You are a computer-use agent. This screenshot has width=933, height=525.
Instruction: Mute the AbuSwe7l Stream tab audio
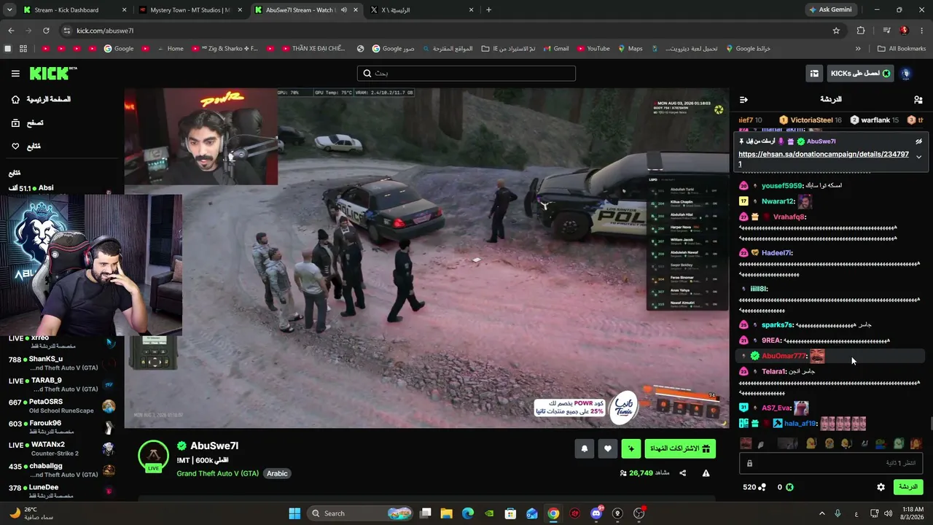click(344, 10)
